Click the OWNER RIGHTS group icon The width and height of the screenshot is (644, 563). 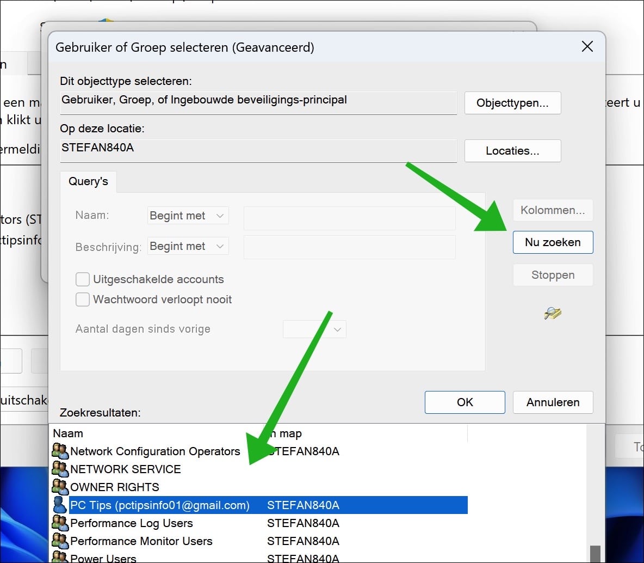pos(60,487)
